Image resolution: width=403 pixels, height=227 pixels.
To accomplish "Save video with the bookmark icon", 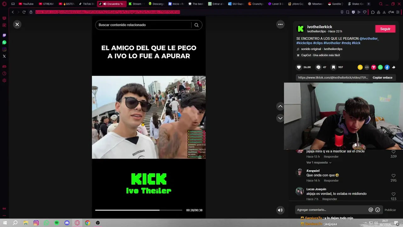I will click(333, 67).
